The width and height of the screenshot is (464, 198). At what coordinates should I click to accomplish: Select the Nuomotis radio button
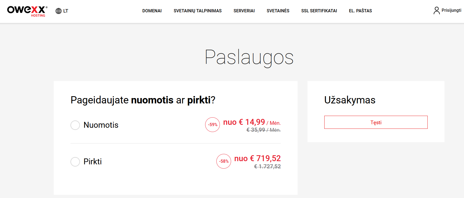click(x=75, y=125)
